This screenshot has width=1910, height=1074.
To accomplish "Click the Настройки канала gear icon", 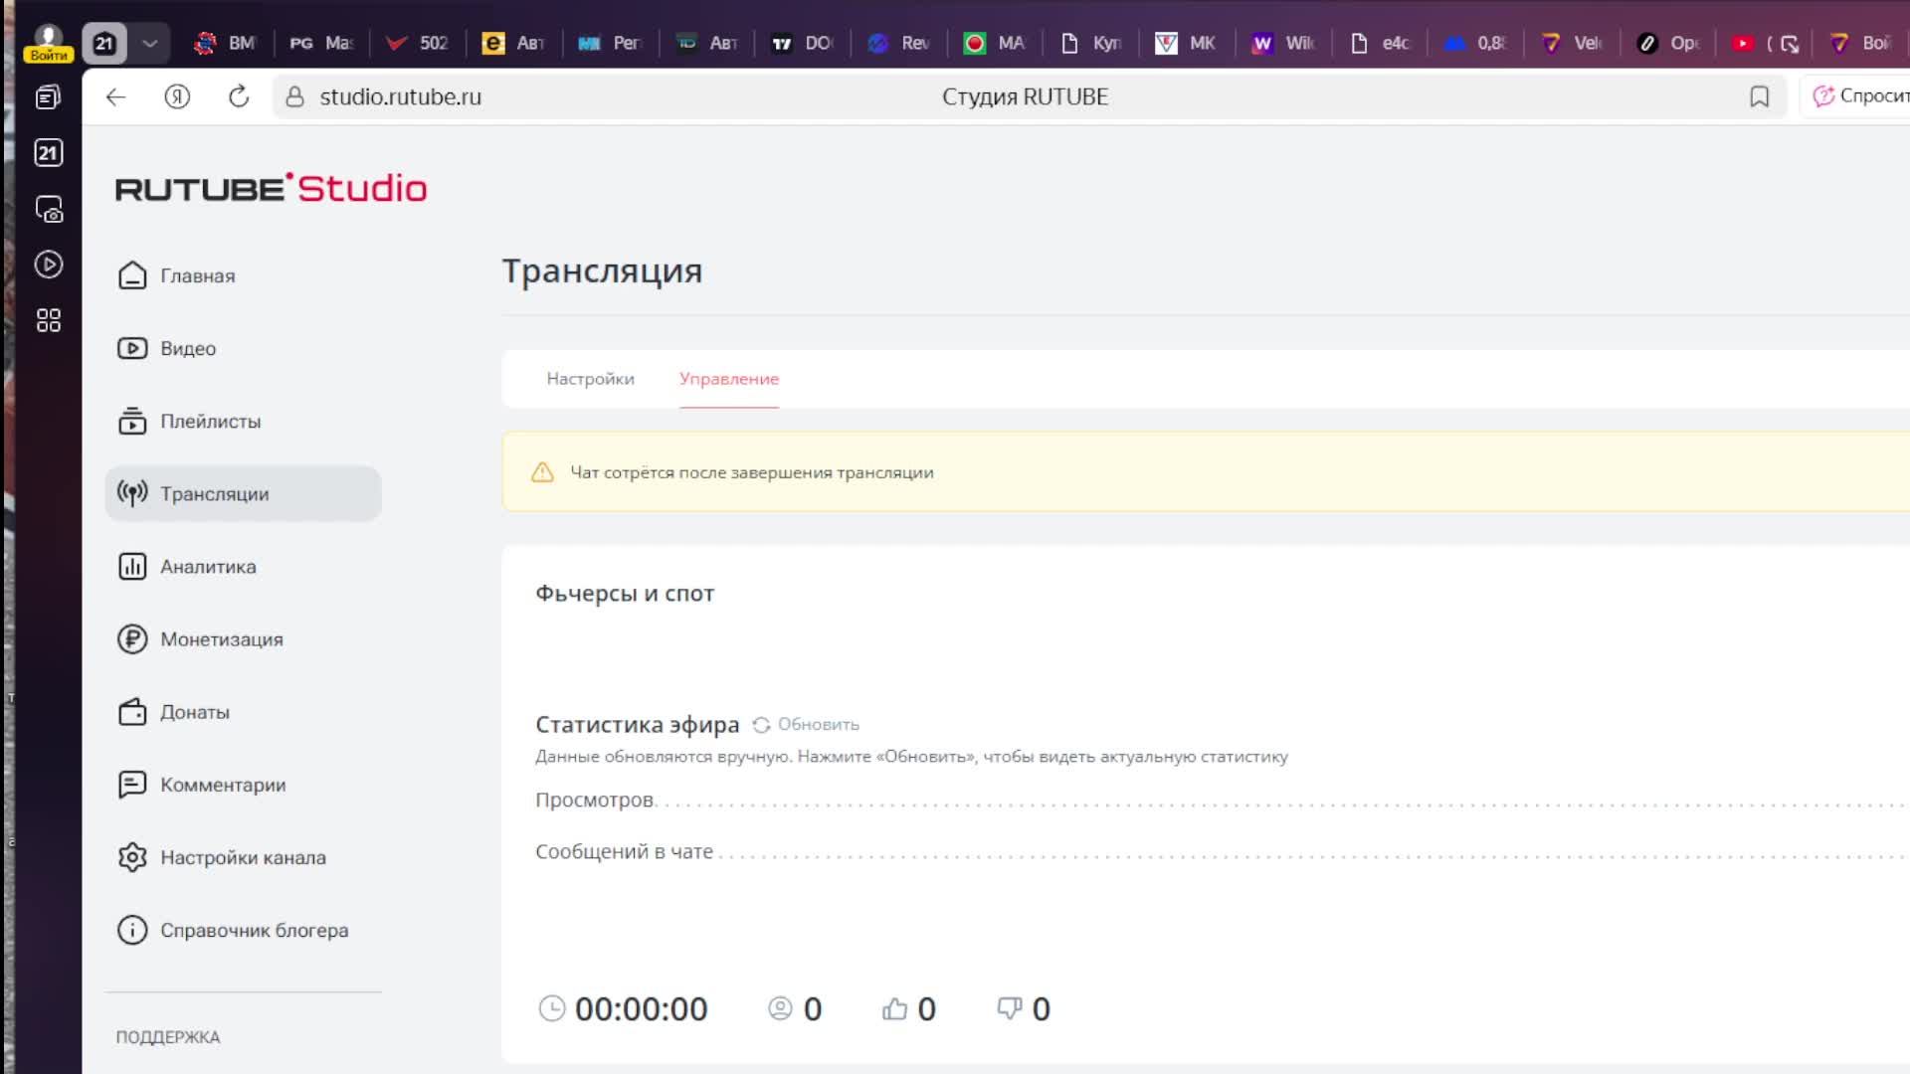I will (133, 857).
